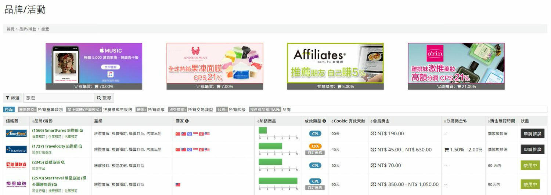Click Travelocity popularity bar
This screenshot has width=551, height=195.
[x=270, y=146]
